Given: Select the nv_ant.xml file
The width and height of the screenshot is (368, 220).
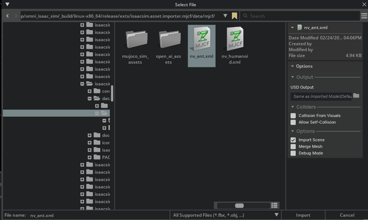Looking at the screenshot, I should 202,46.
